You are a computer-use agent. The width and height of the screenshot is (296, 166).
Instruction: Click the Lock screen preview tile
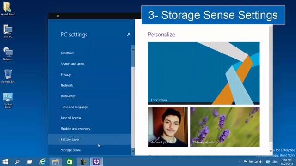(203, 73)
